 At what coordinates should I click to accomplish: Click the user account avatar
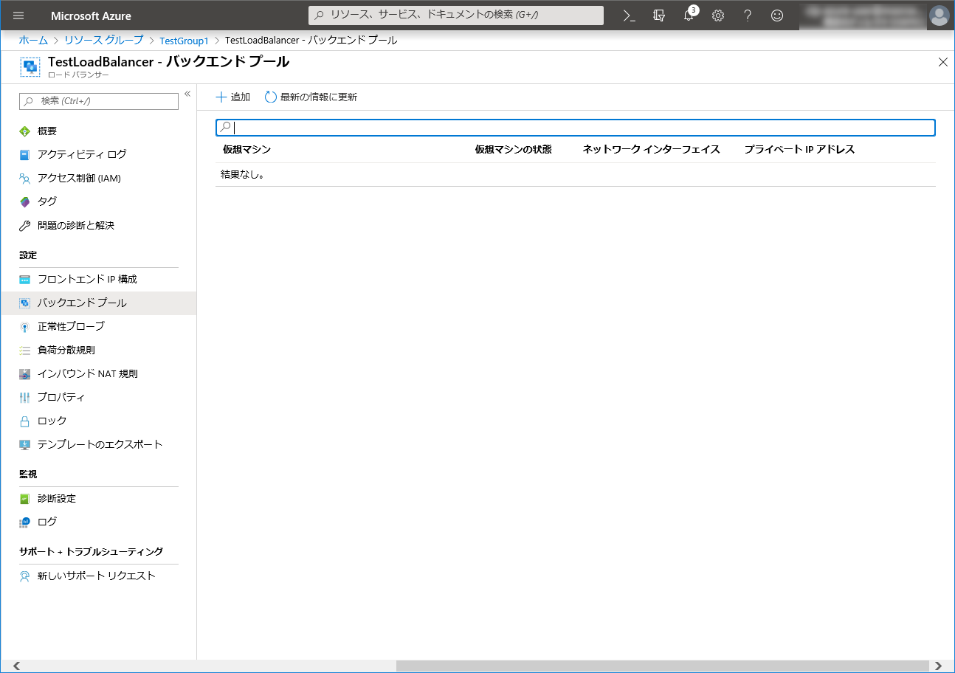(939, 15)
